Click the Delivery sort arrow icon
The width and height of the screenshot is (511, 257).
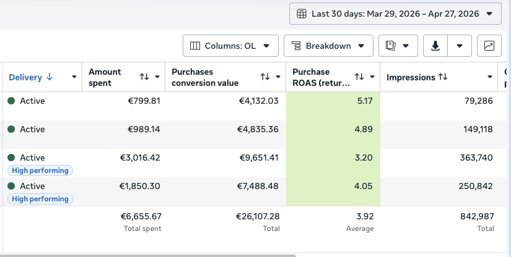(49, 77)
